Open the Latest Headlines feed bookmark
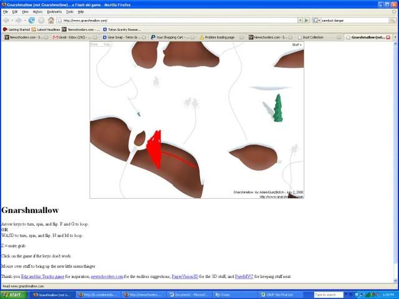The height and width of the screenshot is (299, 399). (47, 29)
